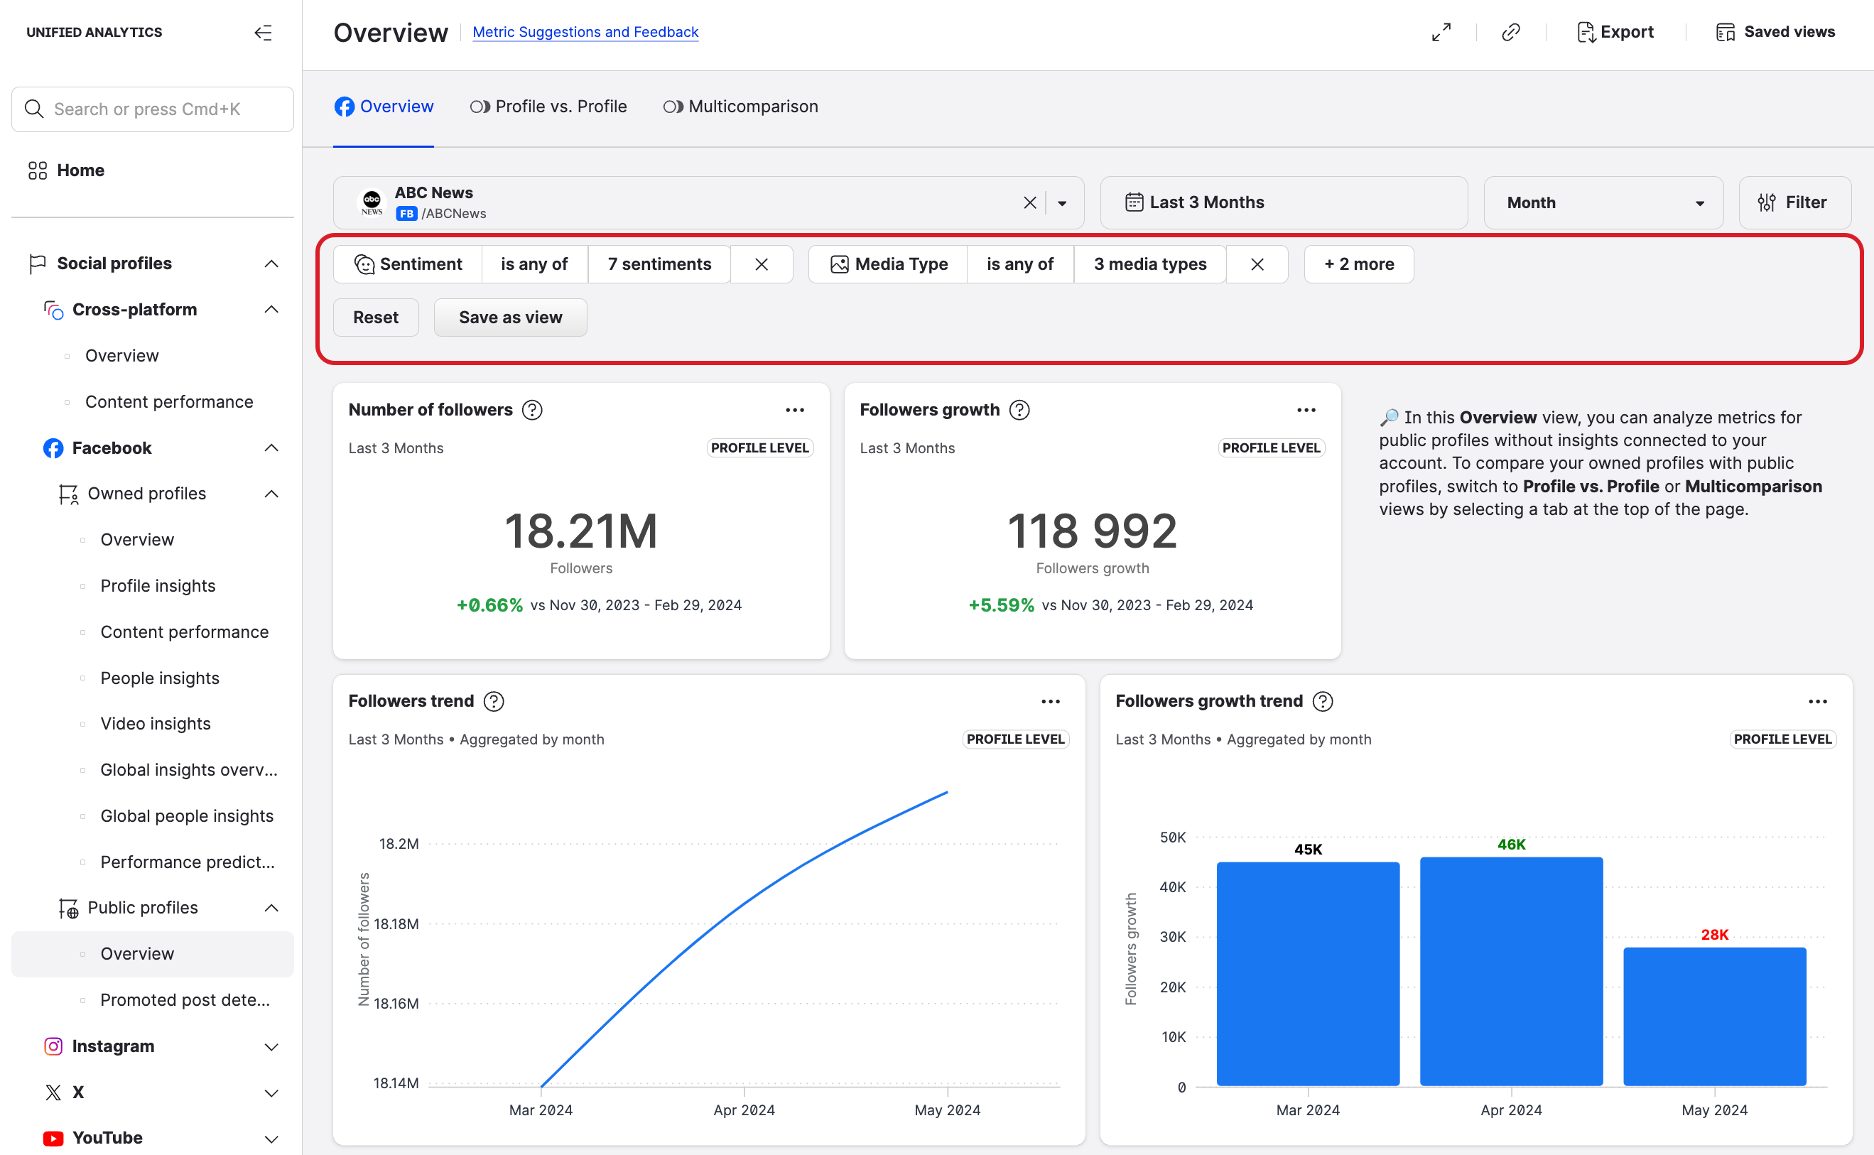Remove the Sentiment filter
Viewport: 1874px width, 1155px height.
(x=761, y=264)
